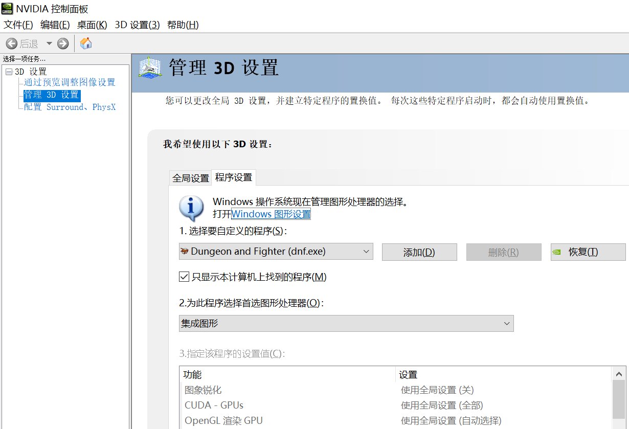Switch to the 全局设置 tab
Screen dimensions: 629x429
(x=191, y=178)
